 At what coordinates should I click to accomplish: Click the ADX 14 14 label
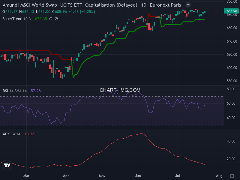[x=11, y=134]
